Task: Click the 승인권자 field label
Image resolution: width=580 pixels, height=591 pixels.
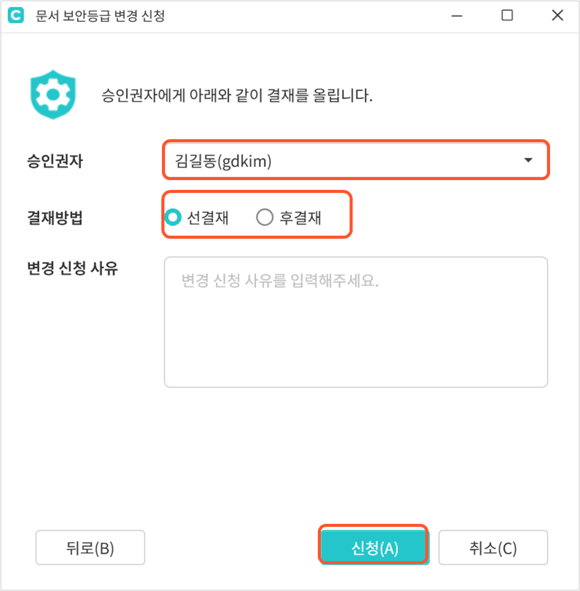Action: click(x=54, y=161)
